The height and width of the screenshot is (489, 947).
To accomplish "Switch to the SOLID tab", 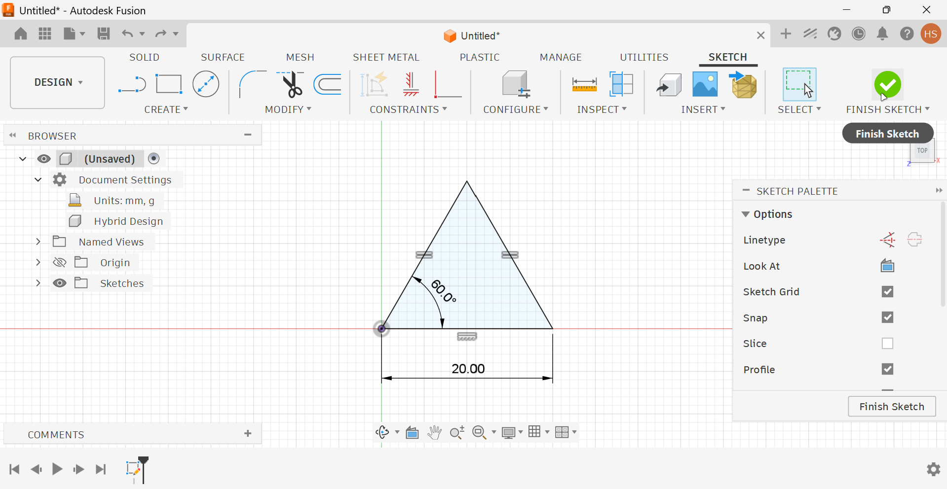I will pos(145,57).
